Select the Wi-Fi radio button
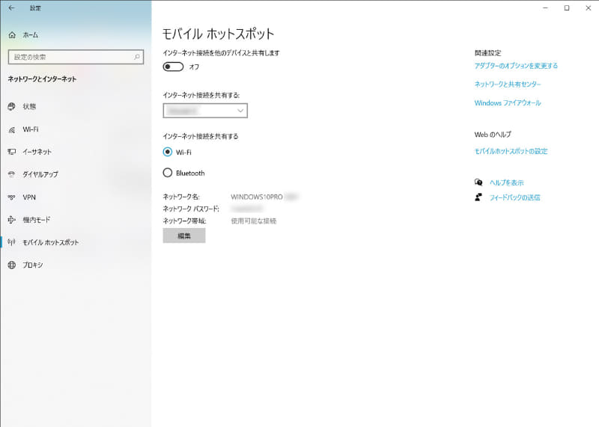This screenshot has height=427, width=599. point(167,152)
